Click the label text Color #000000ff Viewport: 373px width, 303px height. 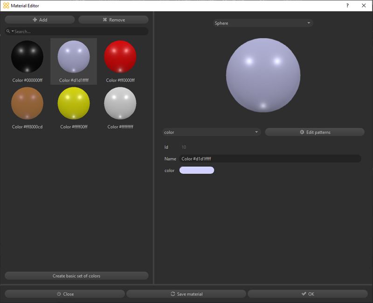28,80
